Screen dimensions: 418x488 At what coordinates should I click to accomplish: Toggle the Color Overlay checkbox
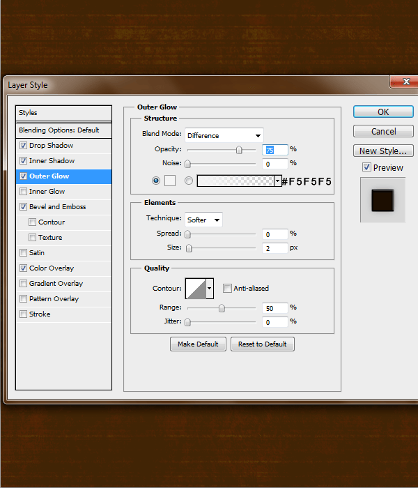(23, 268)
